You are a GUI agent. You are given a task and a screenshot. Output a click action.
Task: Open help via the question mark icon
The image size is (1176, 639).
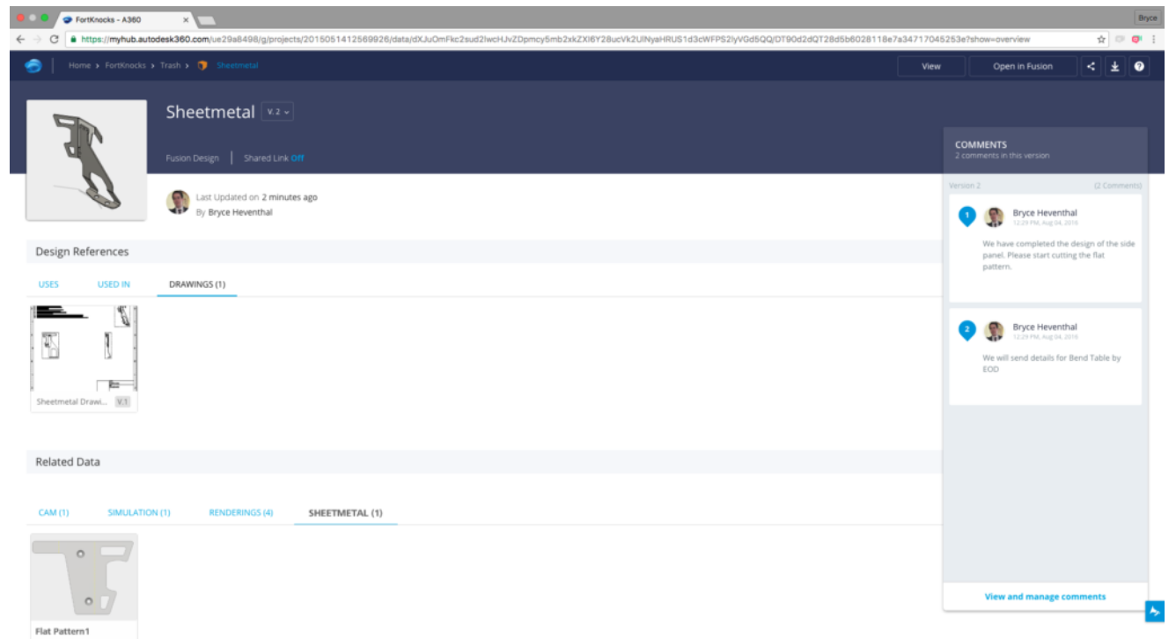tap(1139, 66)
